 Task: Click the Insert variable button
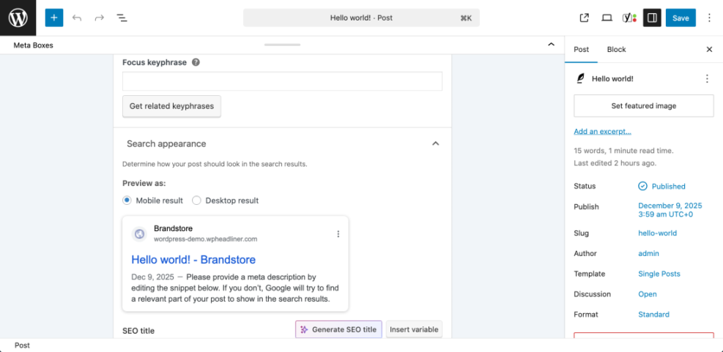(414, 329)
